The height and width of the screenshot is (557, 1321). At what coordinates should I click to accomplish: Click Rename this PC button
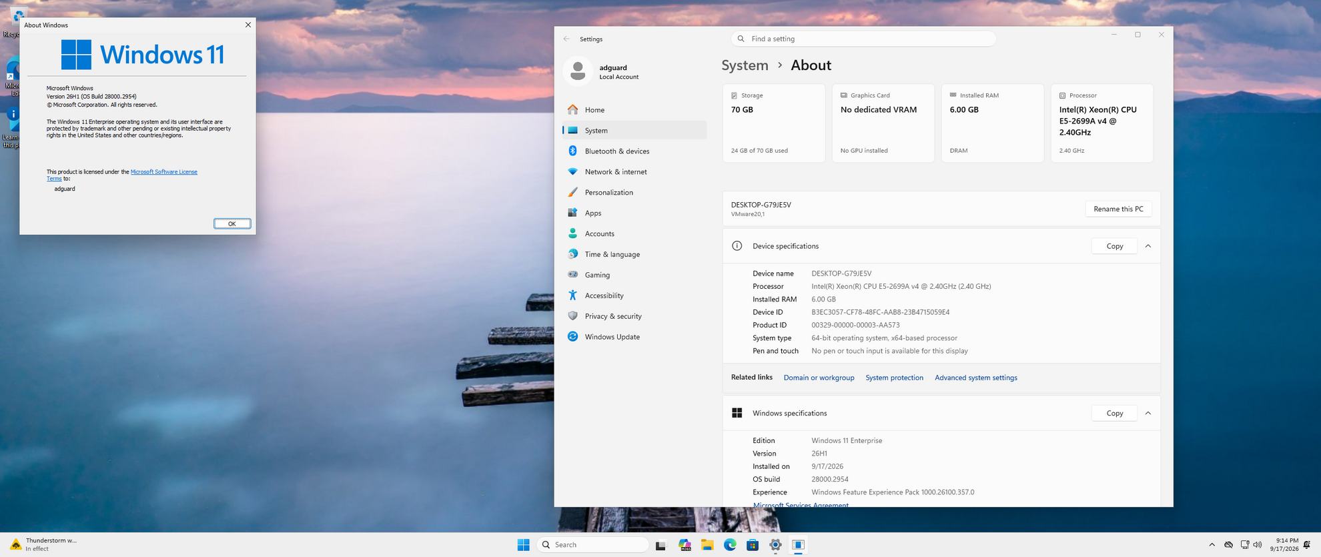pyautogui.click(x=1118, y=209)
